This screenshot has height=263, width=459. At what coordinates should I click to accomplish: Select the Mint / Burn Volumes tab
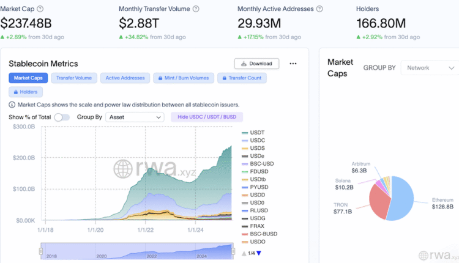point(182,78)
